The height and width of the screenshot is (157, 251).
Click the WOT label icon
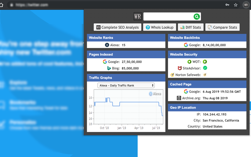tap(189, 62)
